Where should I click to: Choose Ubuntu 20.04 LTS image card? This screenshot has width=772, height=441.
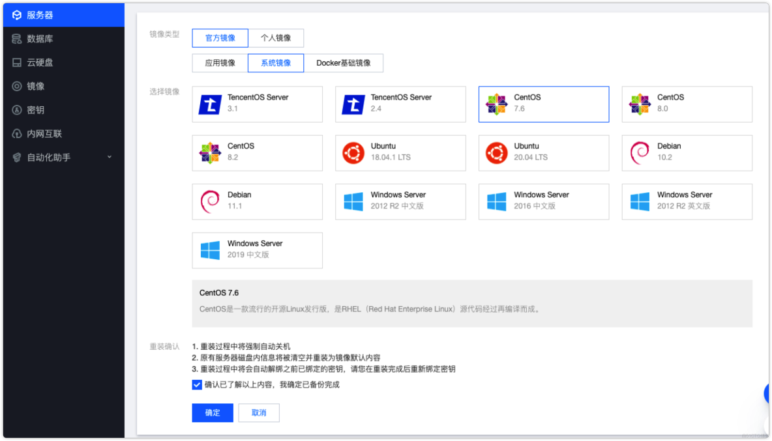coord(544,153)
